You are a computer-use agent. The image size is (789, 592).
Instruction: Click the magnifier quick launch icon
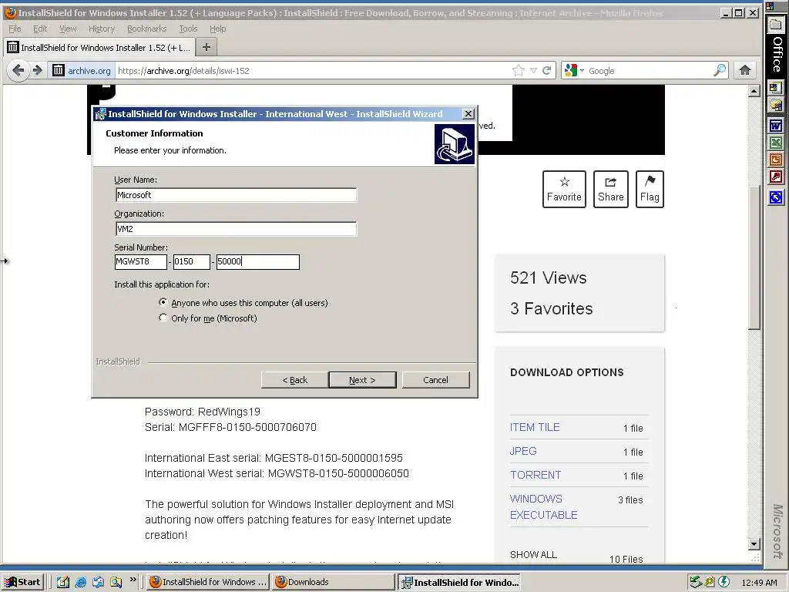pos(116,582)
